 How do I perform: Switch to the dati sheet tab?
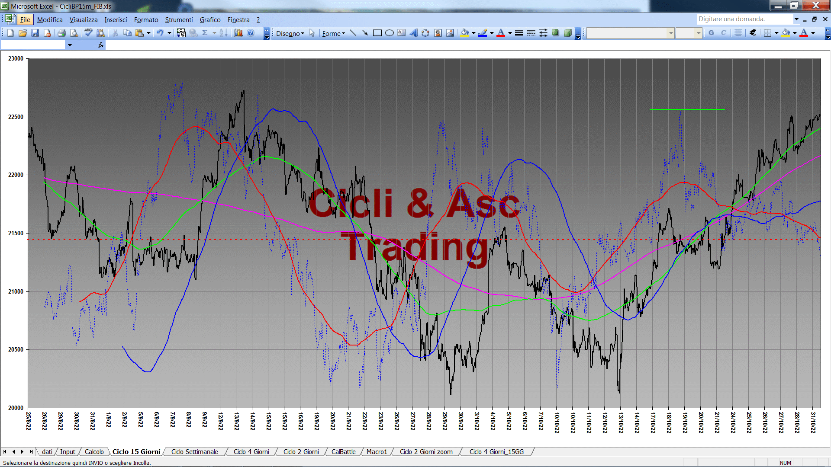pos(47,451)
